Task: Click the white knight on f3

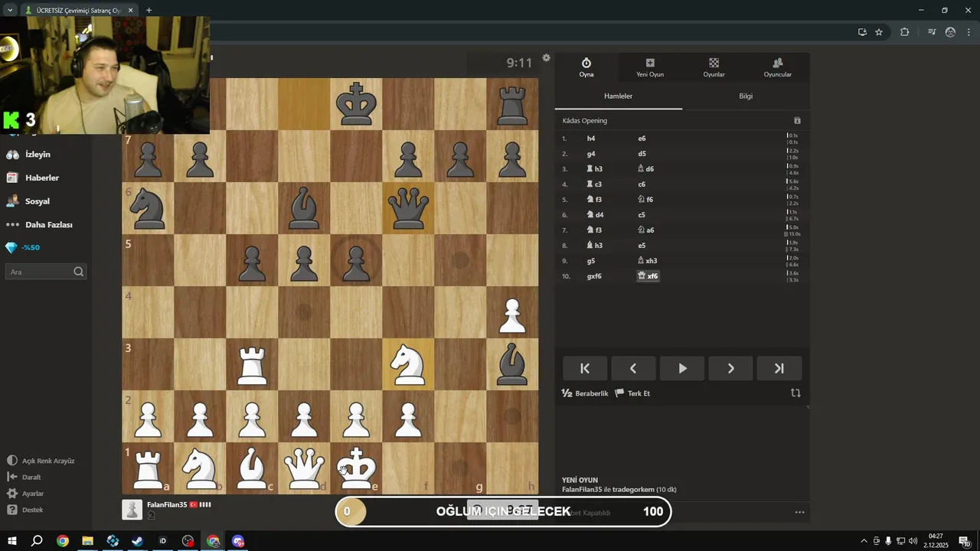Action: point(408,364)
